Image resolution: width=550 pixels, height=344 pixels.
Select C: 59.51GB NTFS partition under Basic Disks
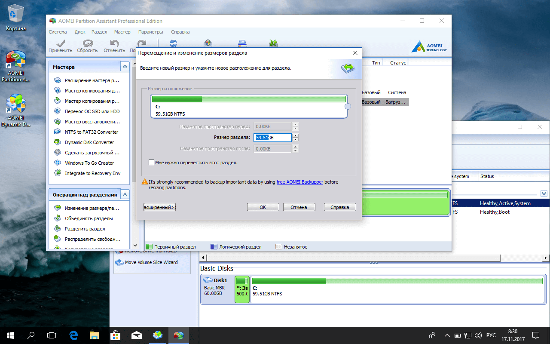(x=397, y=289)
